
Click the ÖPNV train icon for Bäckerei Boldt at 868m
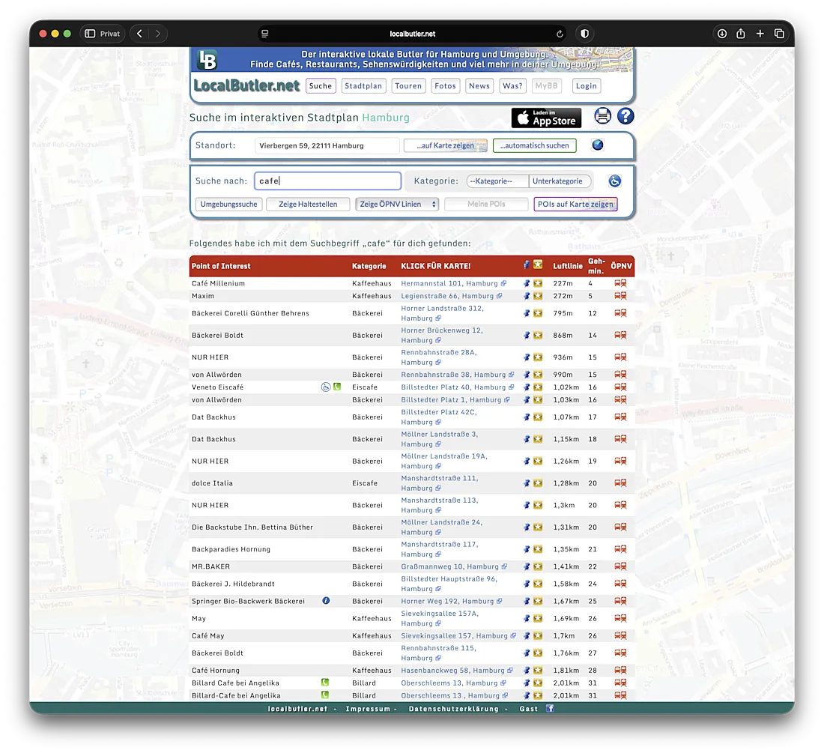(x=620, y=335)
